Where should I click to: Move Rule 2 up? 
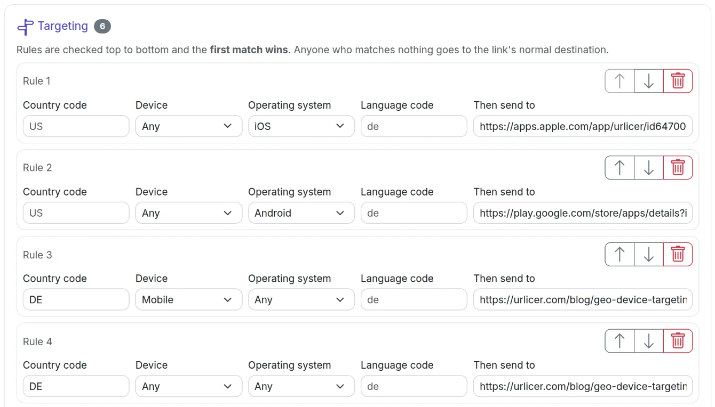tap(619, 168)
